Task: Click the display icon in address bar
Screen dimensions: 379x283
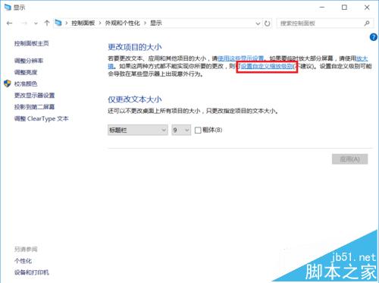Action: pyautogui.click(x=58, y=23)
